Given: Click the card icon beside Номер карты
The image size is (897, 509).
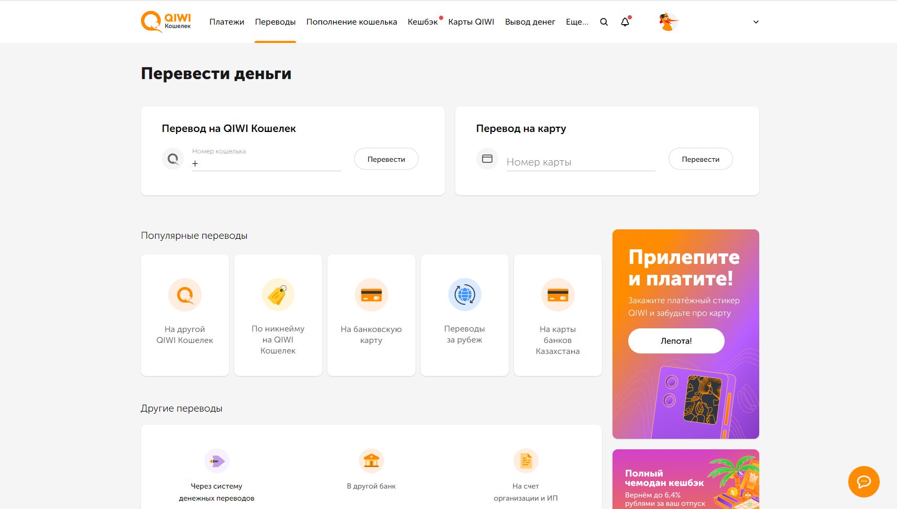Looking at the screenshot, I should coord(487,159).
